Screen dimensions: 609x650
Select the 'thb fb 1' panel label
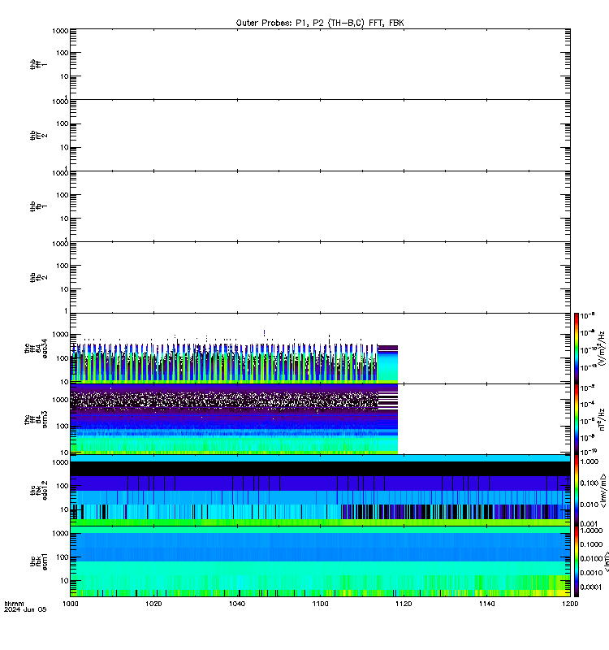[x=38, y=206]
